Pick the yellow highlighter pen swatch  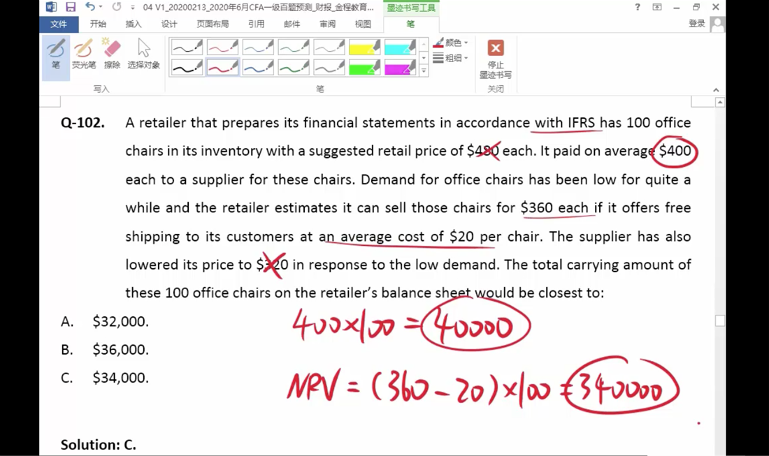point(364,47)
